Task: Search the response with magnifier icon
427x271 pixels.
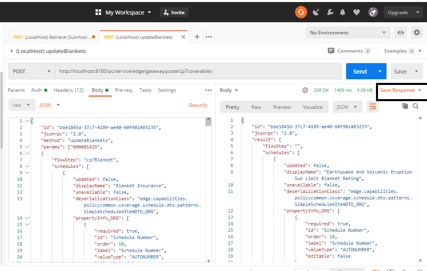Action: tap(416, 105)
